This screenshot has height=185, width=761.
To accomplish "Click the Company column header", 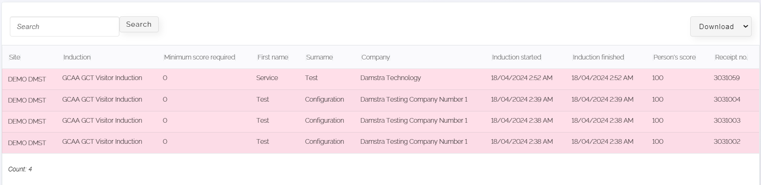I will (376, 57).
